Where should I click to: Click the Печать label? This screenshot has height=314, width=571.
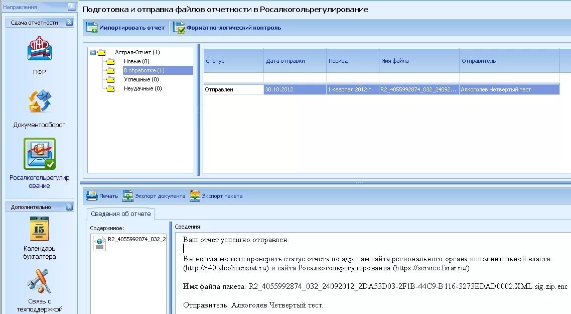(108, 196)
